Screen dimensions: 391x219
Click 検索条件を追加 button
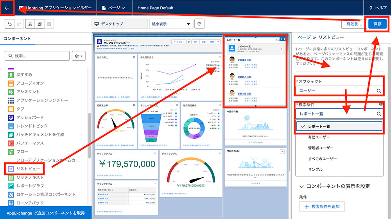pyautogui.click(x=322, y=207)
